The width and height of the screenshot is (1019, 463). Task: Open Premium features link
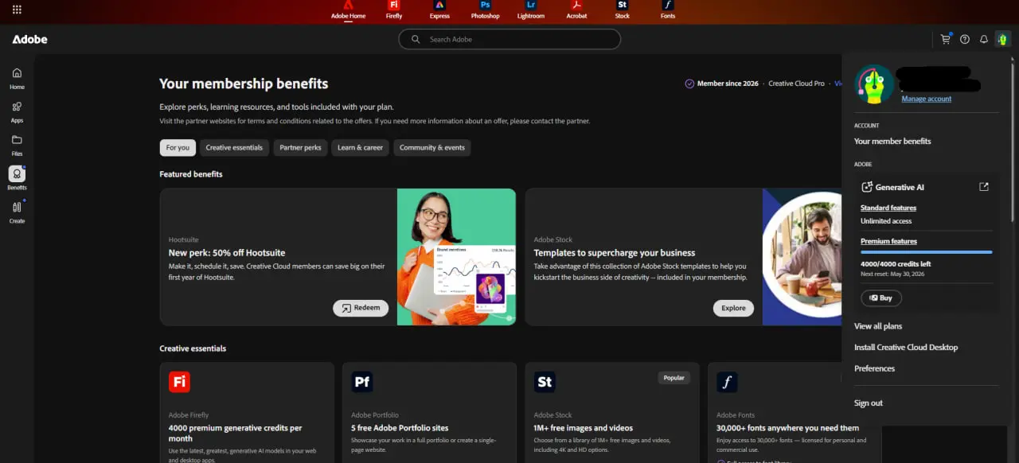point(888,241)
